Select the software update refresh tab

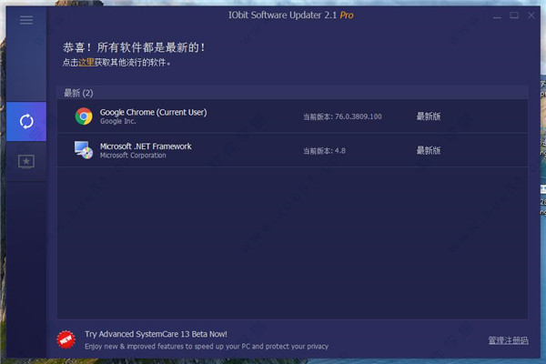[26, 122]
